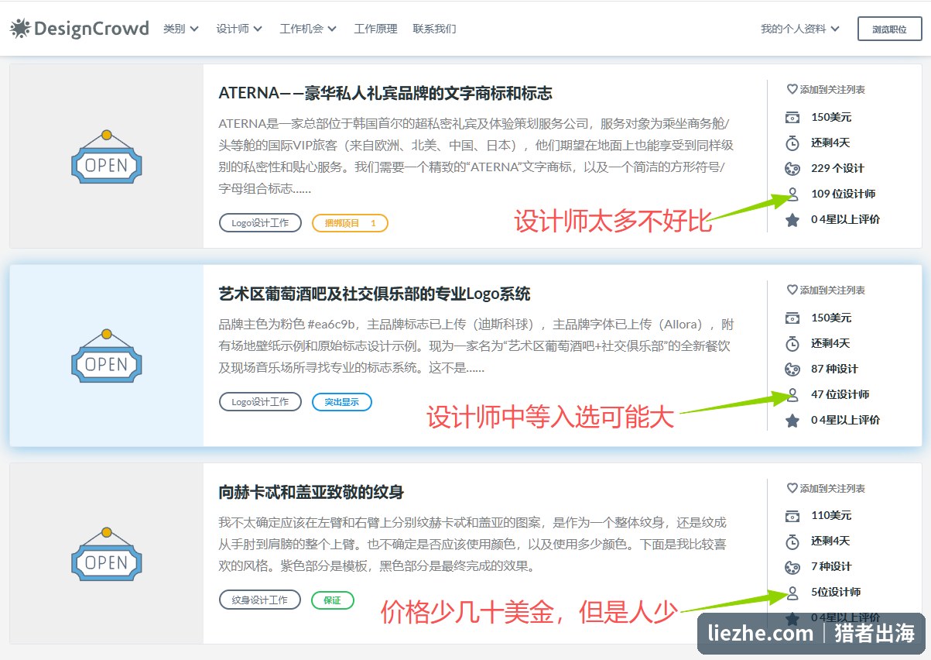This screenshot has height=660, width=931.
Task: Click the timer icon in ATERNA project
Action: (792, 143)
